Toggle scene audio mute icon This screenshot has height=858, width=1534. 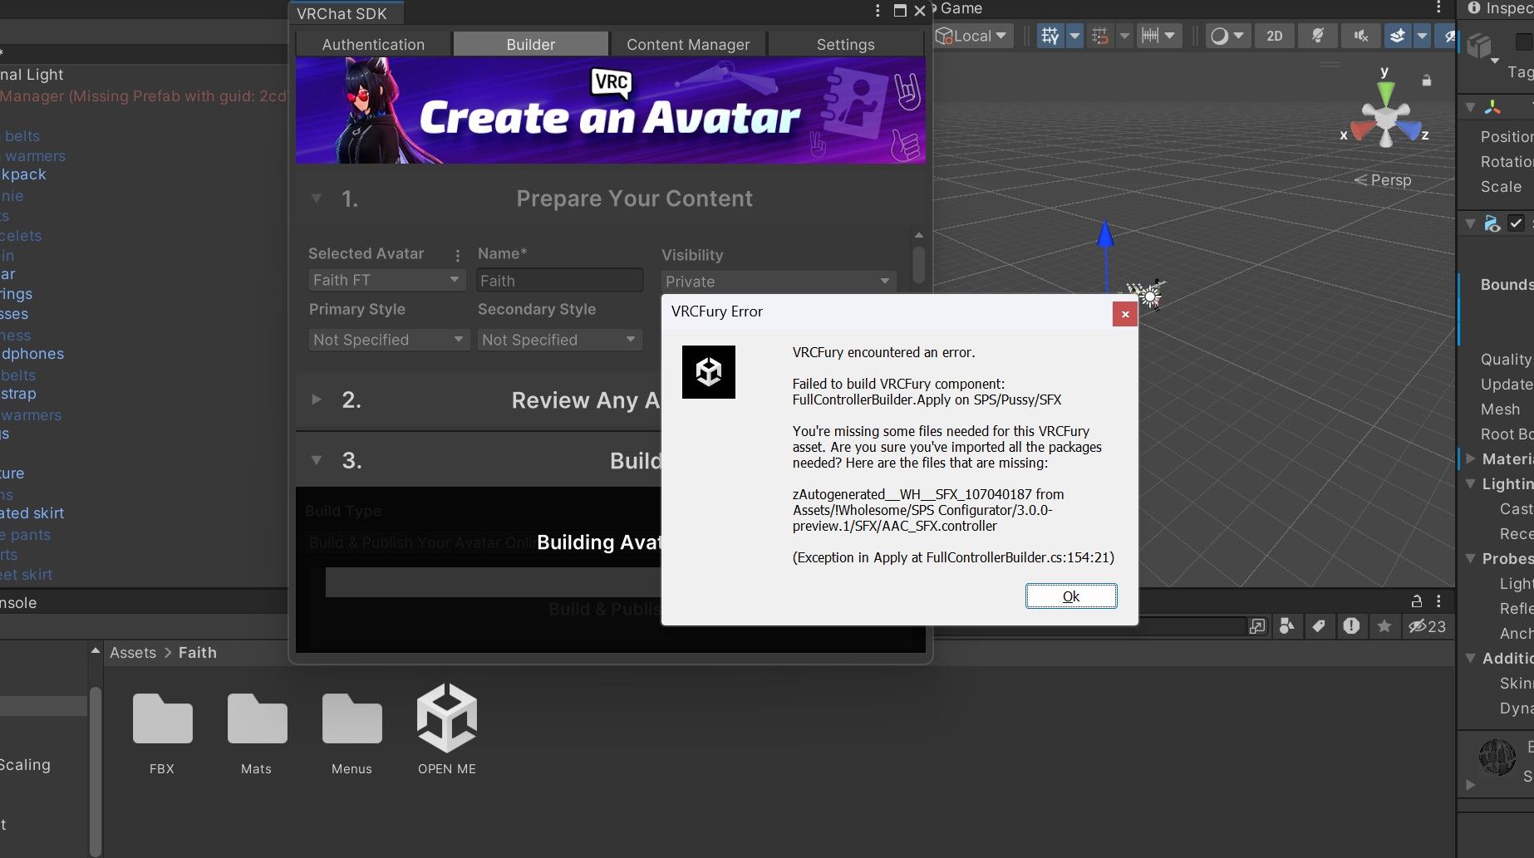coord(1360,36)
